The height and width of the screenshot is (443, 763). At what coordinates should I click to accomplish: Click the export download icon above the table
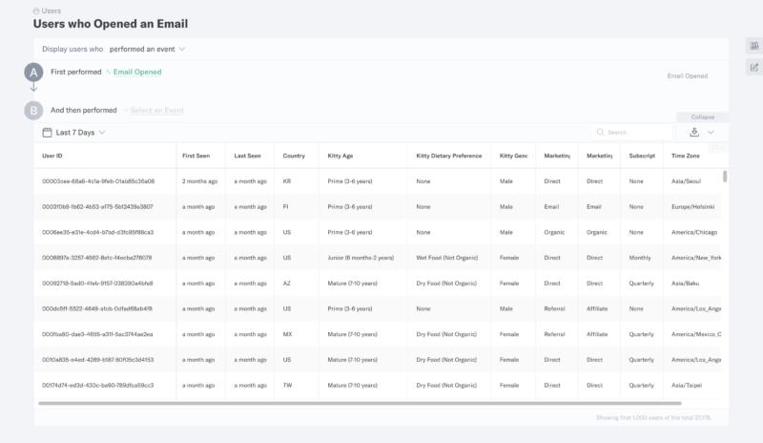(x=694, y=132)
